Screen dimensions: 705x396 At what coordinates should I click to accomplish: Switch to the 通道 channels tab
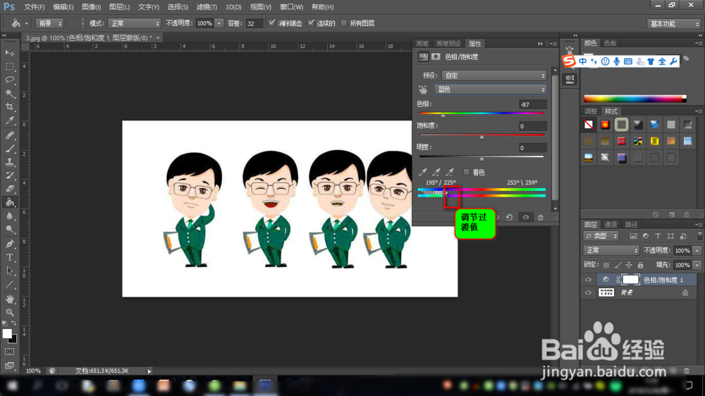611,224
